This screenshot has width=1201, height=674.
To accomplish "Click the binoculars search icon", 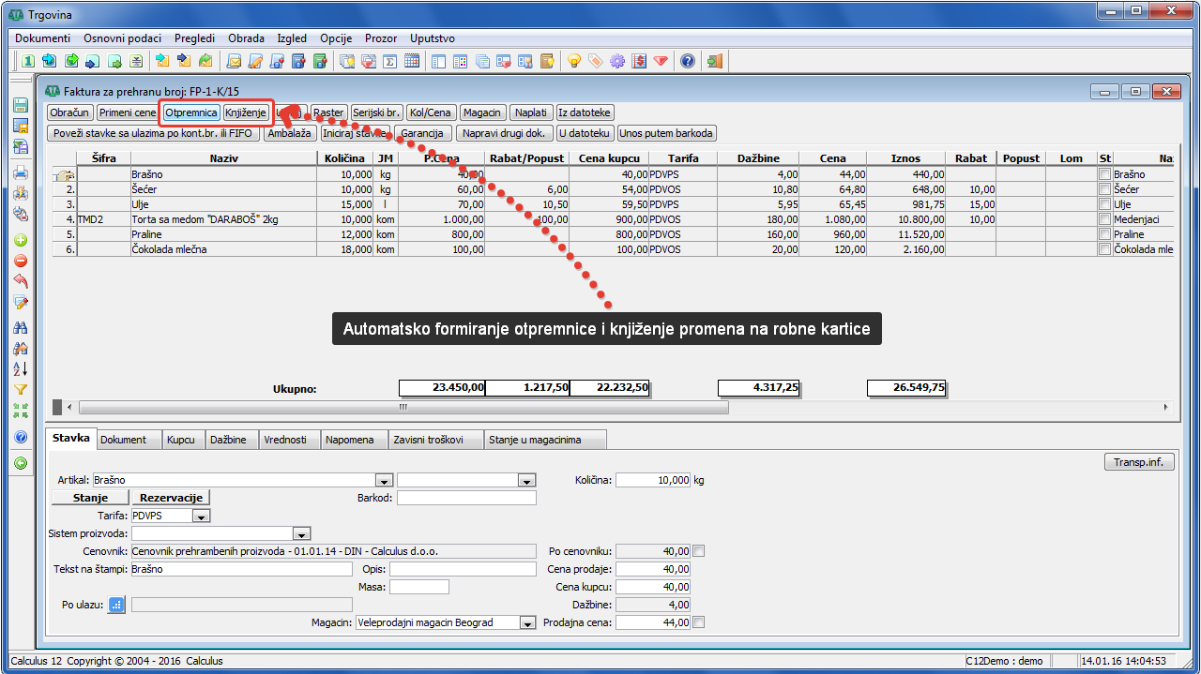I will pyautogui.click(x=20, y=327).
